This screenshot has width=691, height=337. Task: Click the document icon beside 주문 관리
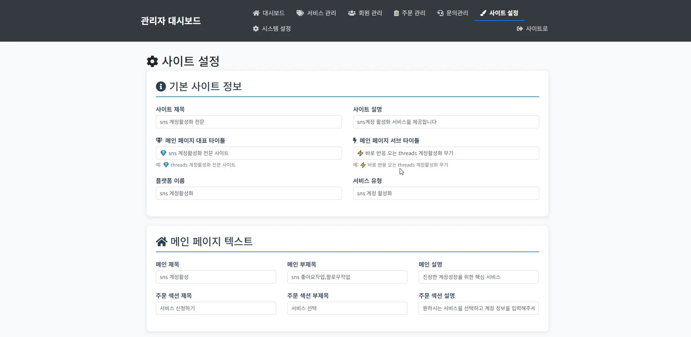tap(396, 13)
